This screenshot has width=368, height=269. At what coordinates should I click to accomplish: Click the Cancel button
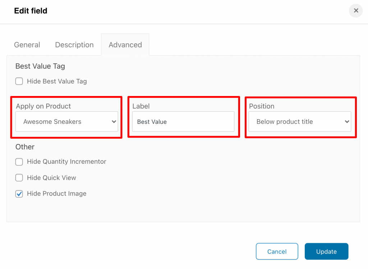277,251
